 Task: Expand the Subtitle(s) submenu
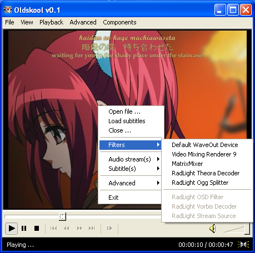pos(131,169)
